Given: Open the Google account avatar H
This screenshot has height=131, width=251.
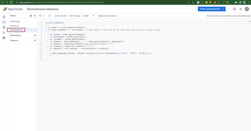Looking at the screenshot, I should click(x=247, y=9).
